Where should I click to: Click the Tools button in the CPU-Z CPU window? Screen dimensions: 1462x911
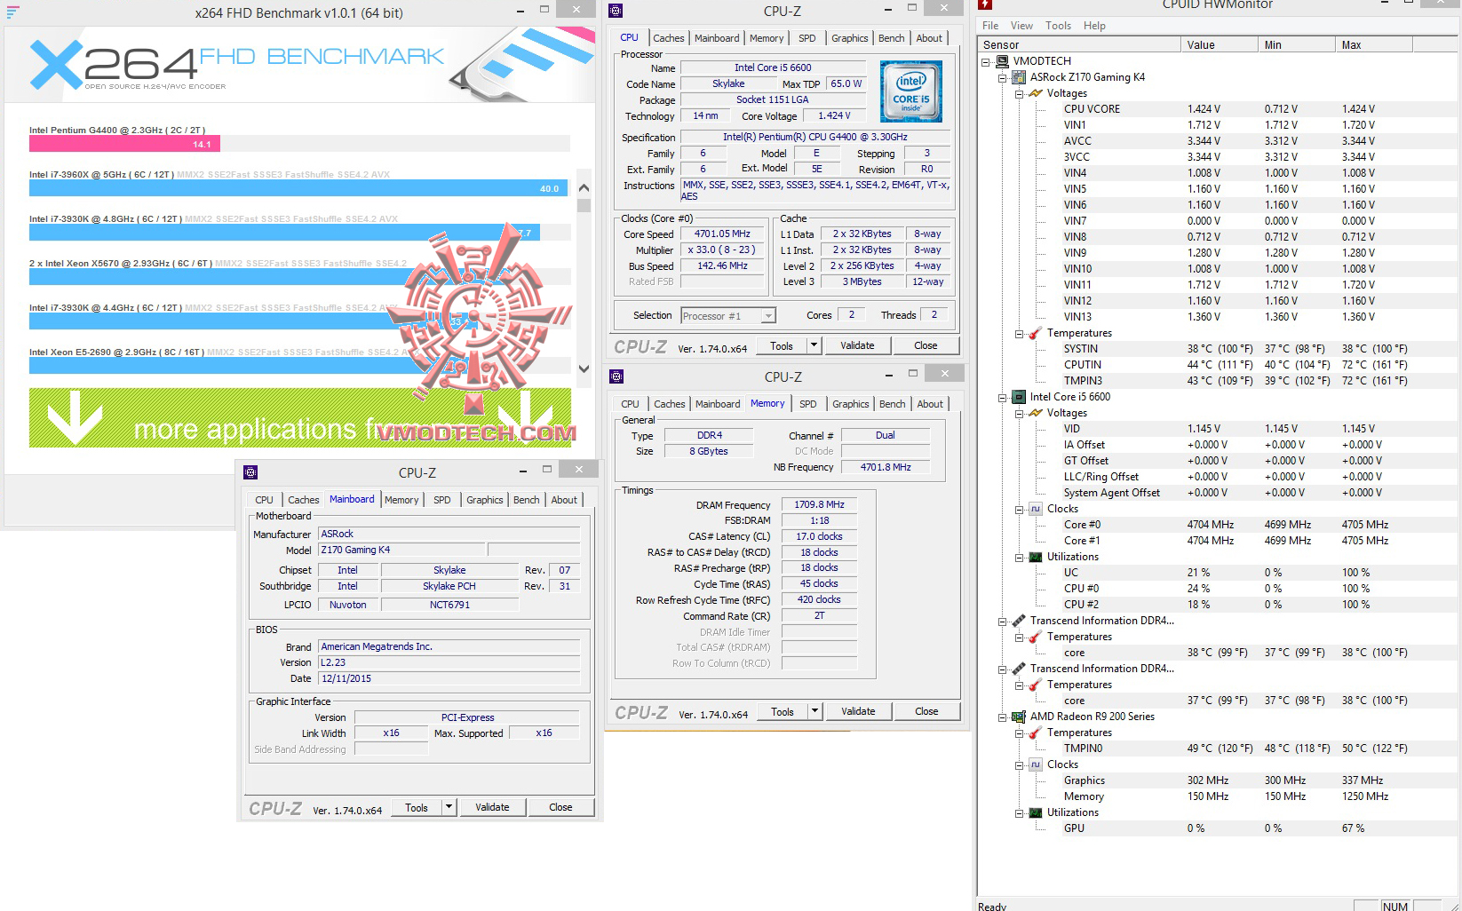coord(782,345)
